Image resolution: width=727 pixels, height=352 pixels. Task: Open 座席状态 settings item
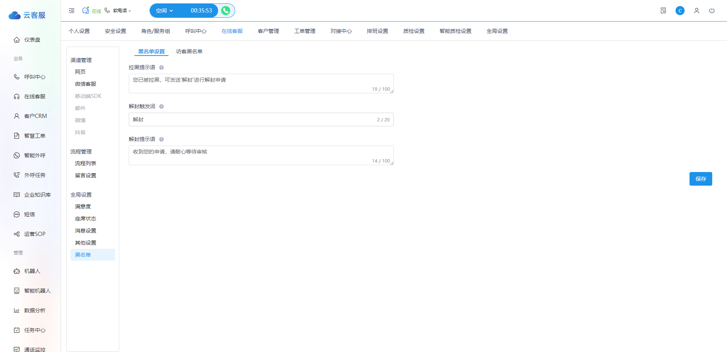tap(86, 219)
